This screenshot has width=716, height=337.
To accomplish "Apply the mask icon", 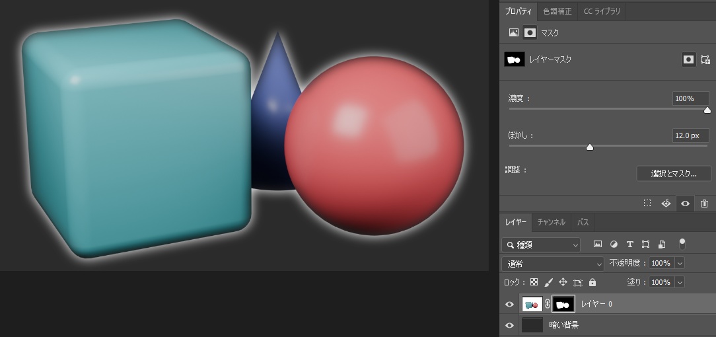I will [x=666, y=204].
